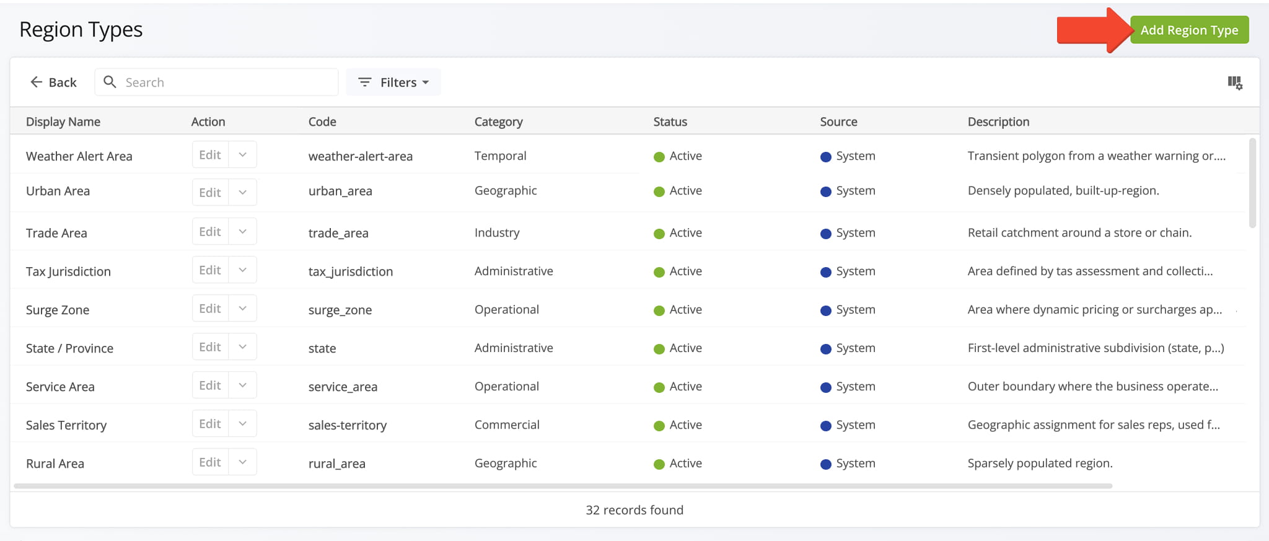Image resolution: width=1269 pixels, height=541 pixels.
Task: Sort by the Source column header
Action: [839, 121]
